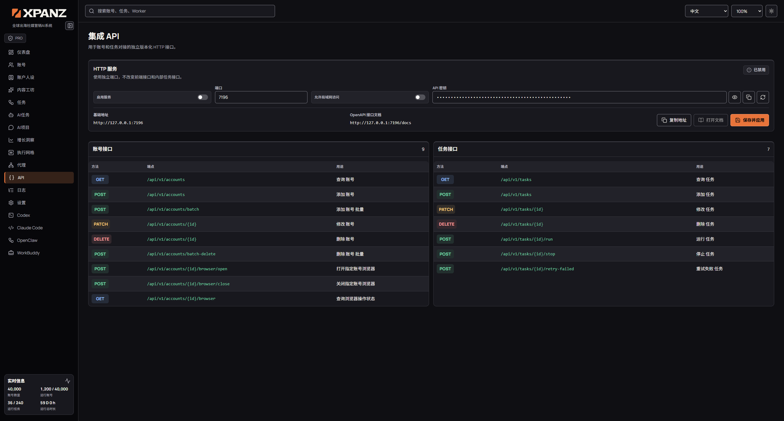Open the 仪表盘 dashboard sidebar icon

coord(11,52)
